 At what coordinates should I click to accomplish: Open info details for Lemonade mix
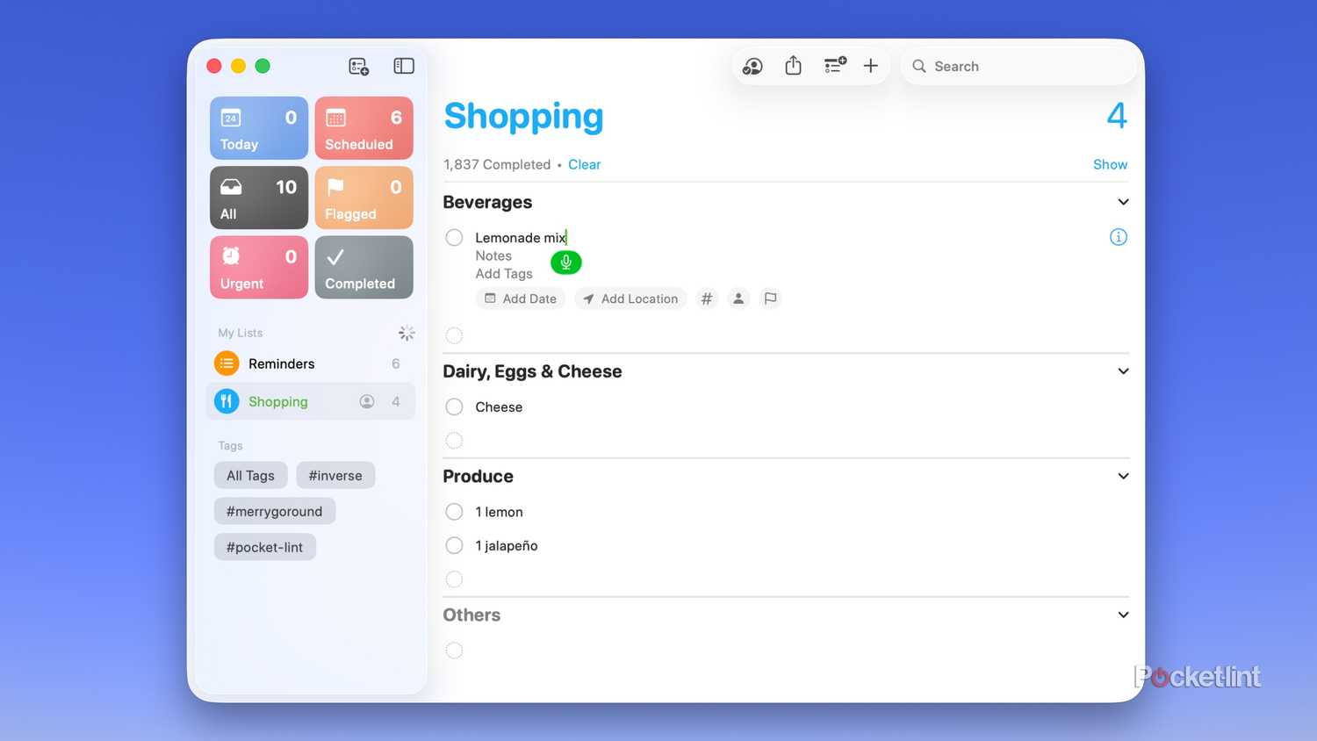click(1118, 237)
